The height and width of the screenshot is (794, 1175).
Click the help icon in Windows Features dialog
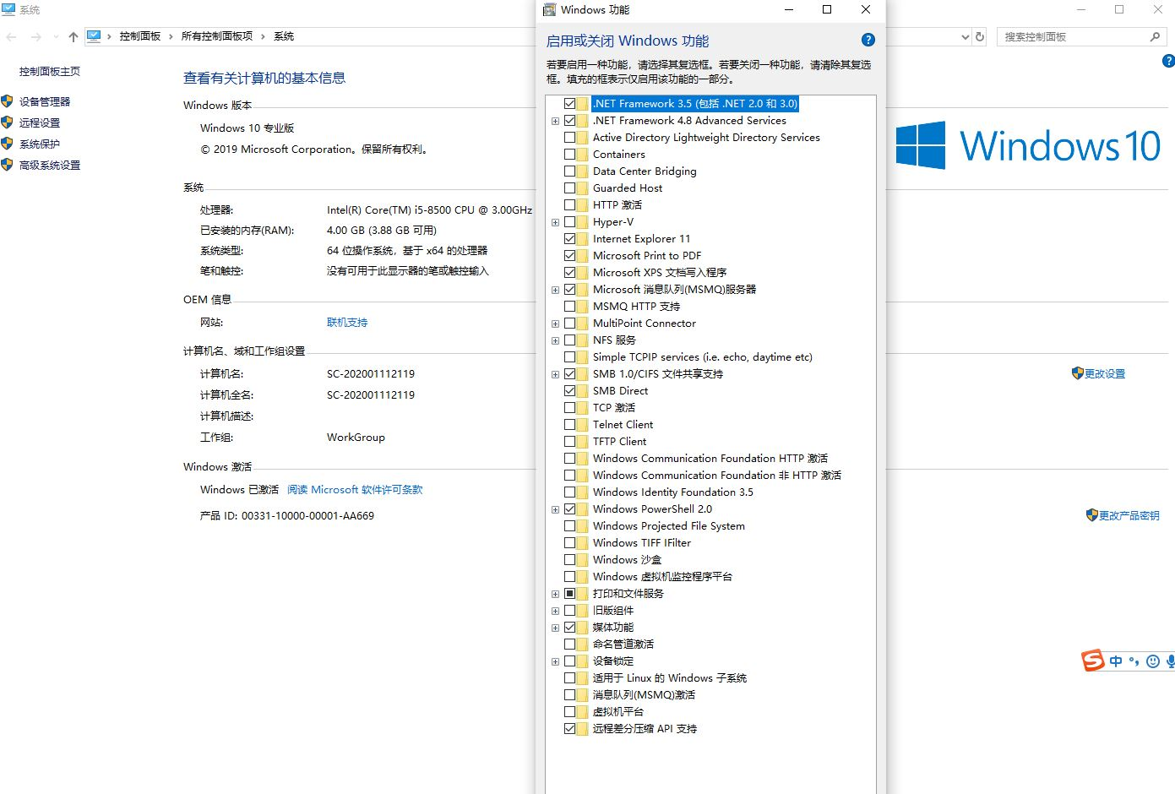(x=868, y=40)
